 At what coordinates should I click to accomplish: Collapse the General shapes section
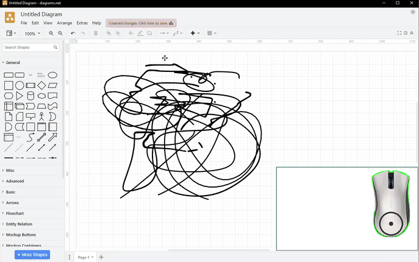(x=13, y=63)
